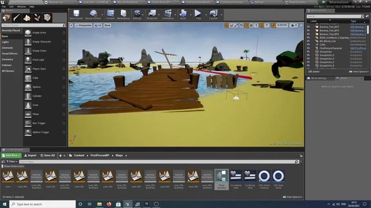This screenshot has height=208, width=371.
Task: Select the Player Start item icon
Action: [x=28, y=69]
